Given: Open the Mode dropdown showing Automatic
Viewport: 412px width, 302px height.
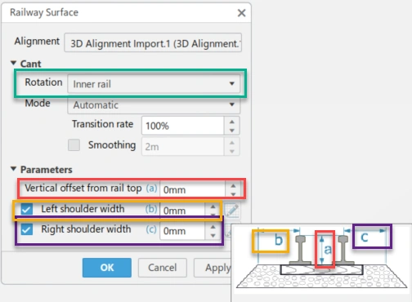Looking at the screenshot, I should 154,105.
